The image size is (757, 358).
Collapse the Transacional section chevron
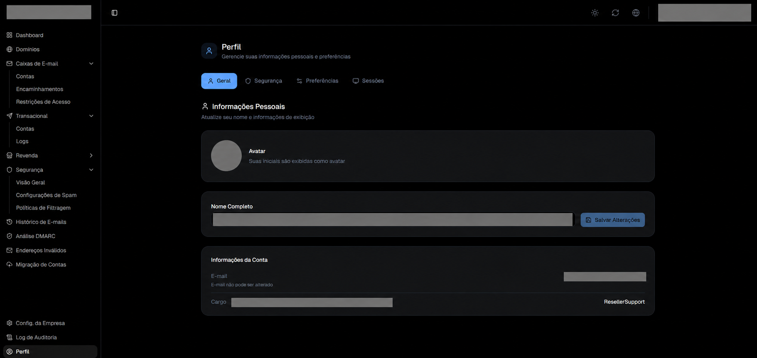tap(91, 116)
